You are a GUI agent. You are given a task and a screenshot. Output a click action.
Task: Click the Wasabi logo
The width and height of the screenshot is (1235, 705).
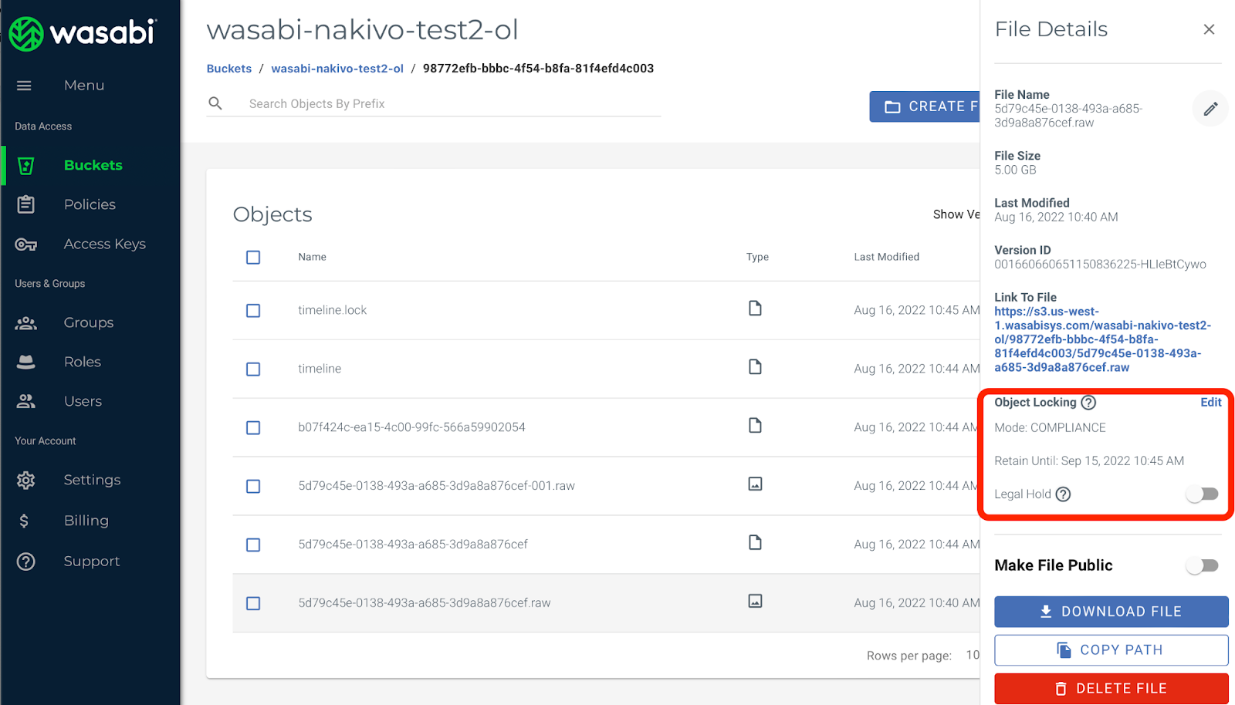point(83,33)
